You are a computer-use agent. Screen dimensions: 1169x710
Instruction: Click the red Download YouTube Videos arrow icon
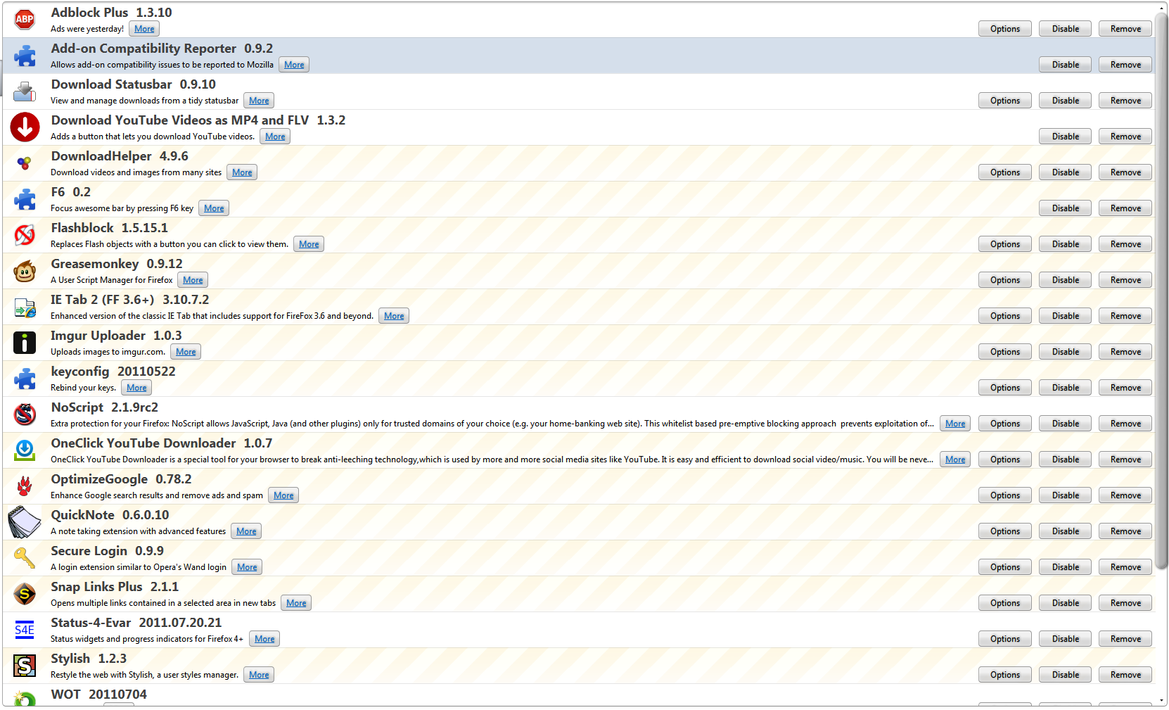[x=25, y=127]
